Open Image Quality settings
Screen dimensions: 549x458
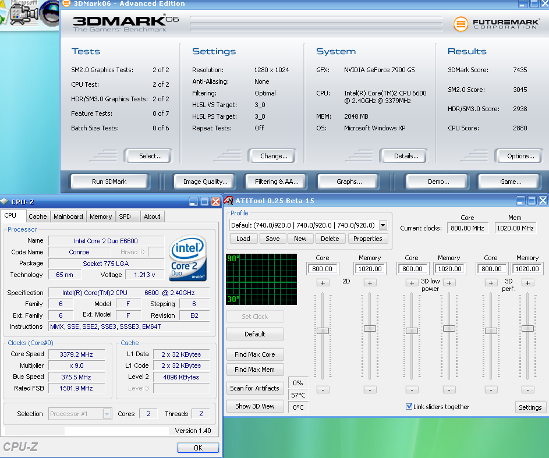point(205,182)
